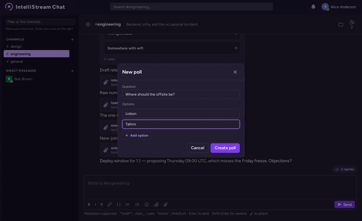Click the channel description text
This screenshot has width=362, height=221.
(162, 24)
